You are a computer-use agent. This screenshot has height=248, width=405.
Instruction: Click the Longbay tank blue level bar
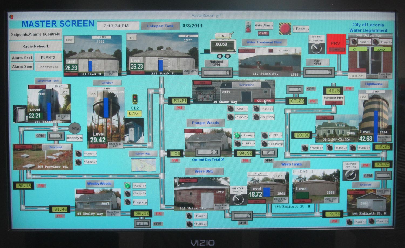click(106, 108)
